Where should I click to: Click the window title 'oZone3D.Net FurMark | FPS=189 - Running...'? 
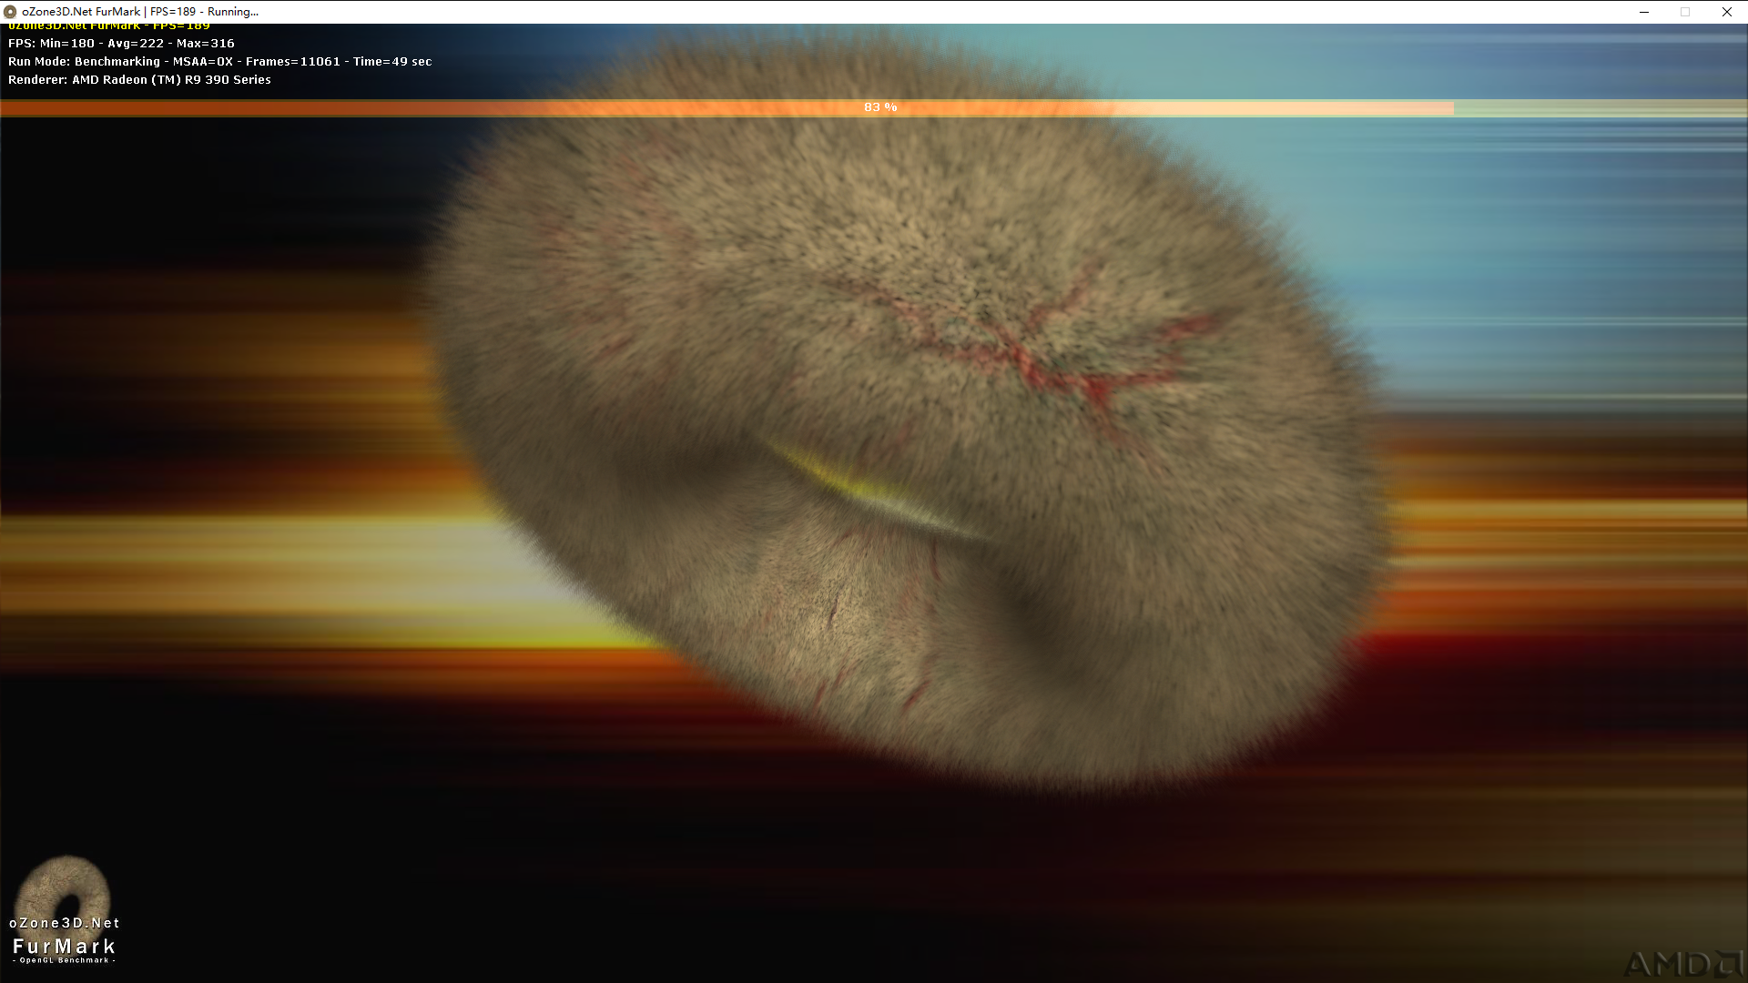pyautogui.click(x=140, y=12)
